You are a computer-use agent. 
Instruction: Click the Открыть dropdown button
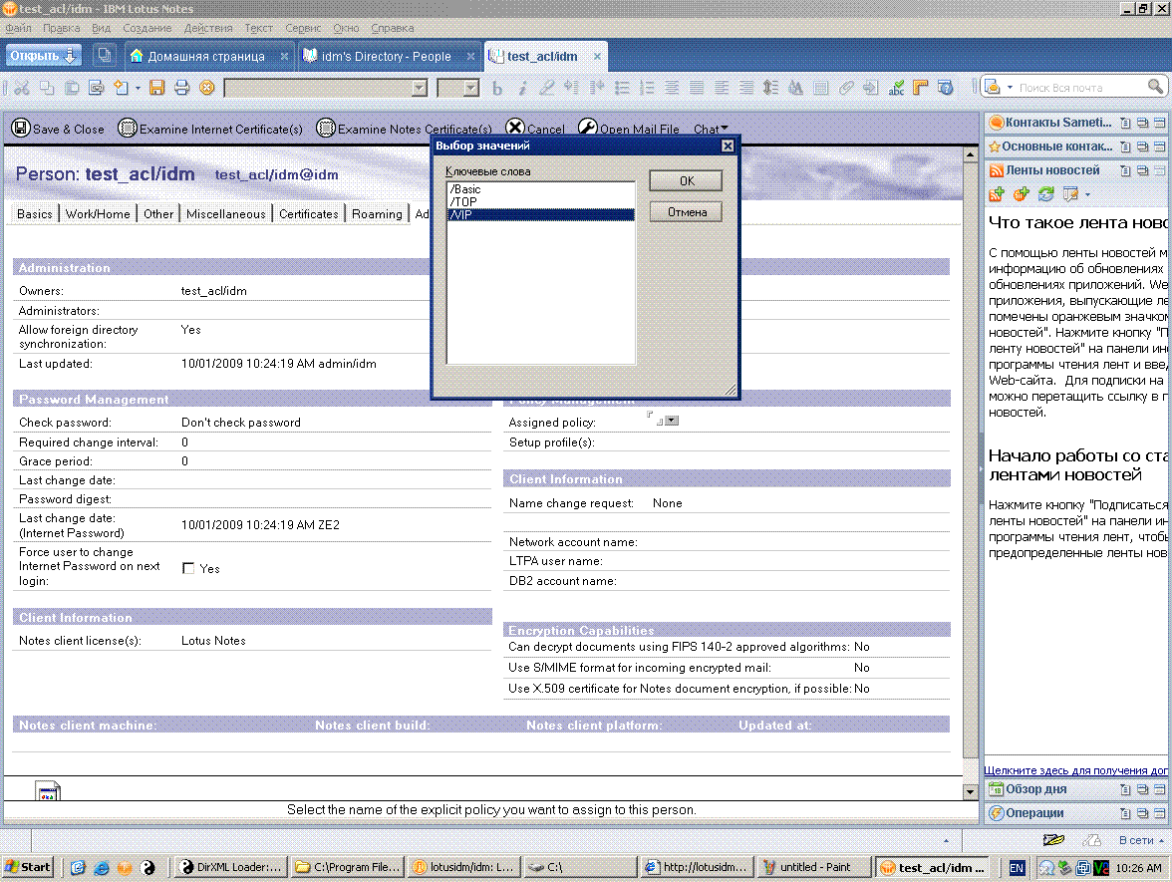(x=44, y=56)
